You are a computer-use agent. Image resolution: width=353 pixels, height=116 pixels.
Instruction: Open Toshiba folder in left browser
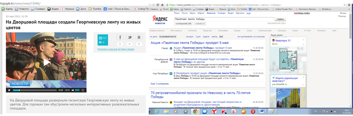pos(95,9)
